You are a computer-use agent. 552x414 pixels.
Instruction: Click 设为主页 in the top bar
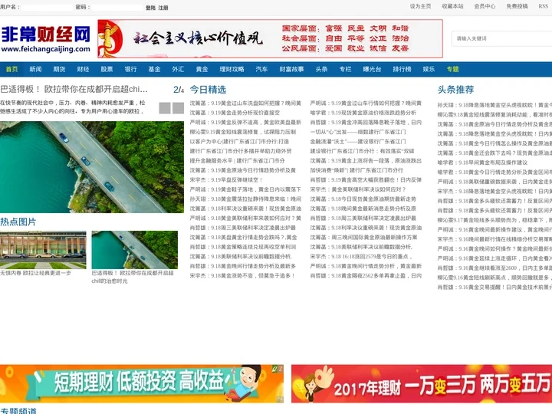tap(420, 6)
